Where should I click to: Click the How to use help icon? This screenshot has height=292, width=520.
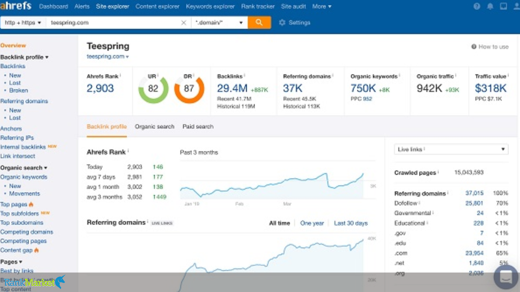[474, 47]
